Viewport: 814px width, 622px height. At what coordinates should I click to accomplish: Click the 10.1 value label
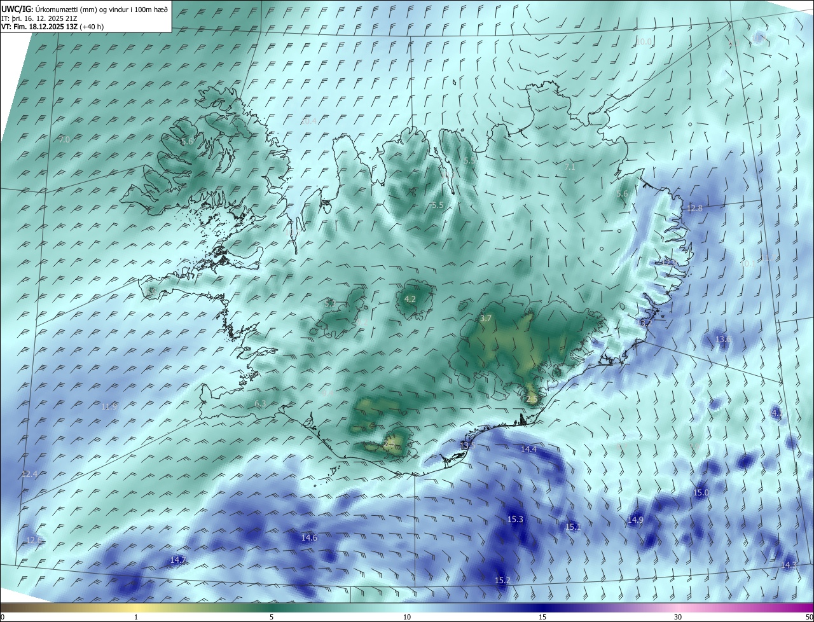[x=748, y=263]
